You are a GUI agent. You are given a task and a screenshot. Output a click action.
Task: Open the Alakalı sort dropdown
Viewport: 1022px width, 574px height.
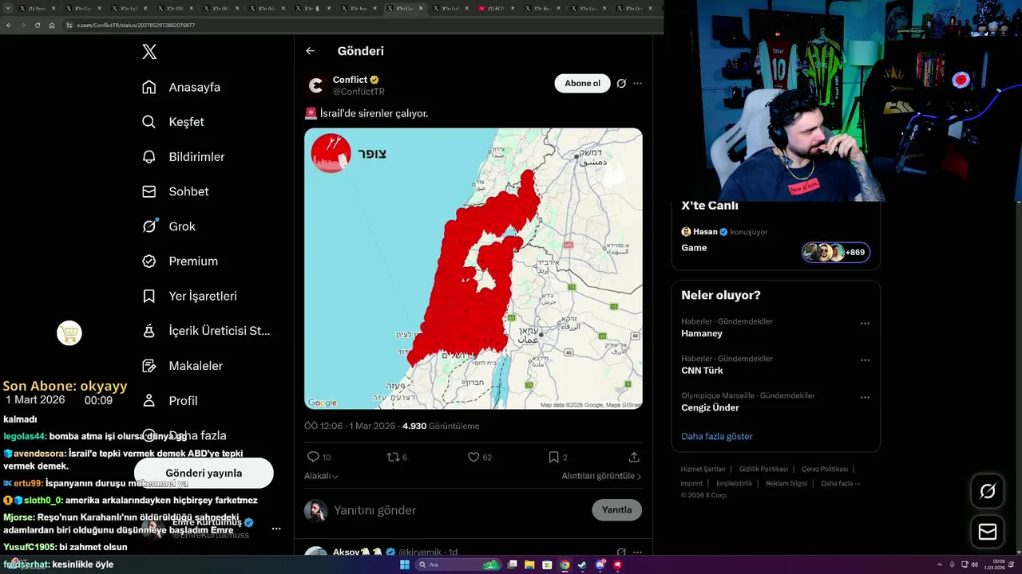coord(321,476)
